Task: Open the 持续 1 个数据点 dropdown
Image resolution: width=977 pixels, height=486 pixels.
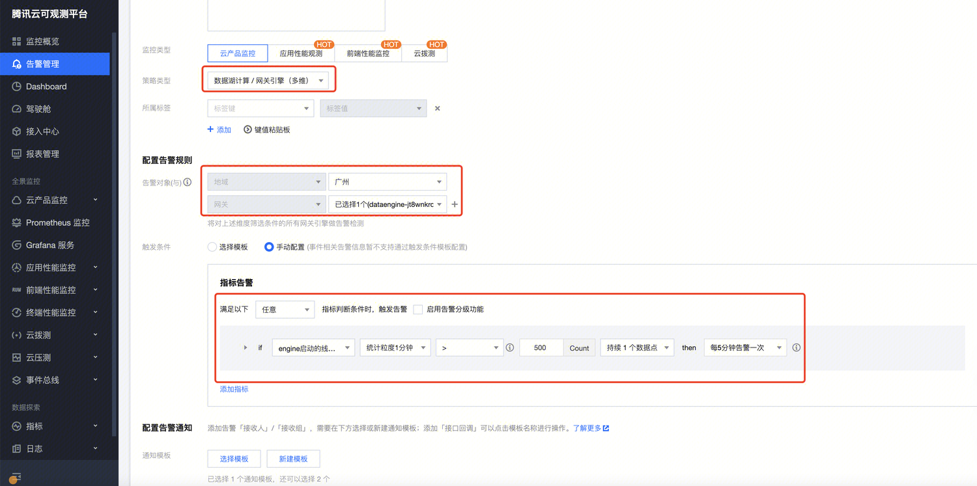Action: pyautogui.click(x=637, y=348)
